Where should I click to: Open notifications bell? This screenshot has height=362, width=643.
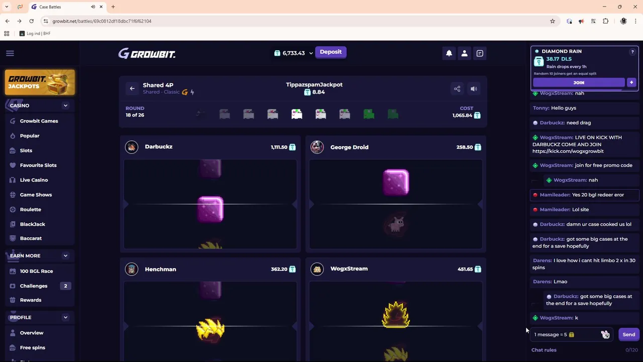point(449,53)
